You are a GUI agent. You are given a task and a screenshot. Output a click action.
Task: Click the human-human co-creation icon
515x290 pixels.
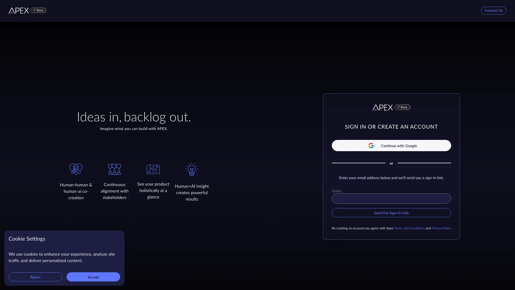click(x=76, y=169)
